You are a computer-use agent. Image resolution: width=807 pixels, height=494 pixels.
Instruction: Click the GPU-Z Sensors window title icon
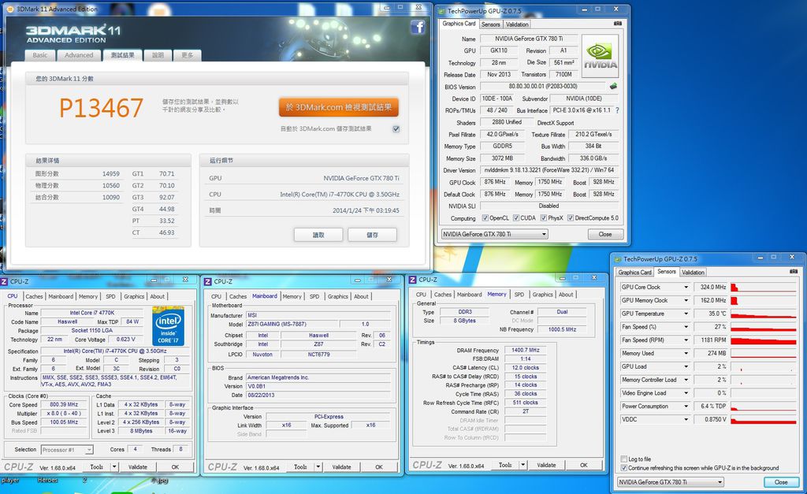[617, 259]
